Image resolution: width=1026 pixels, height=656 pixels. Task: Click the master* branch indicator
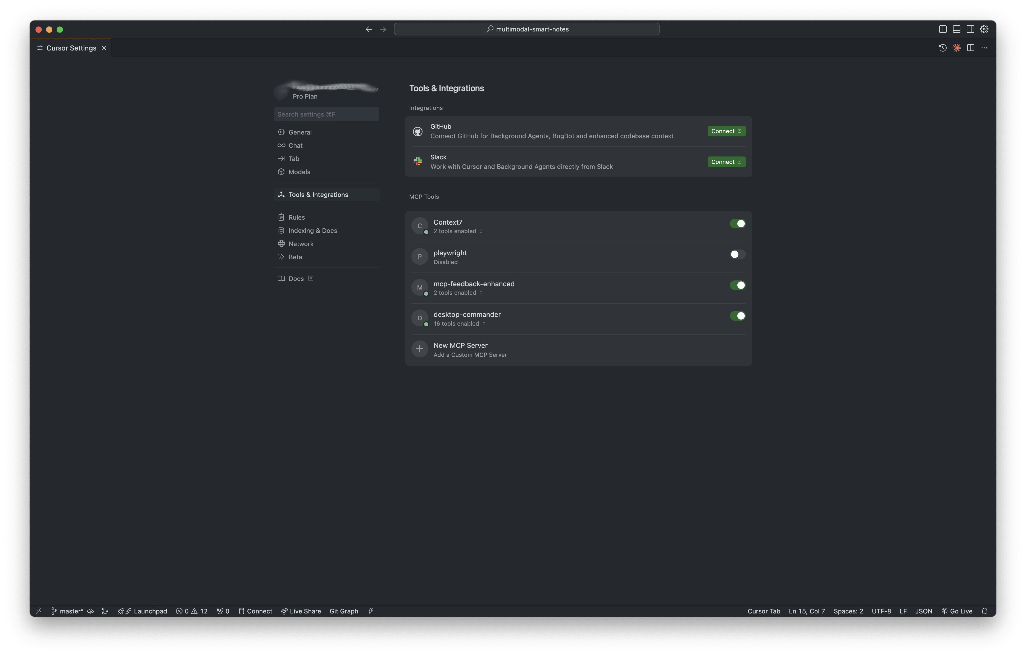click(67, 611)
